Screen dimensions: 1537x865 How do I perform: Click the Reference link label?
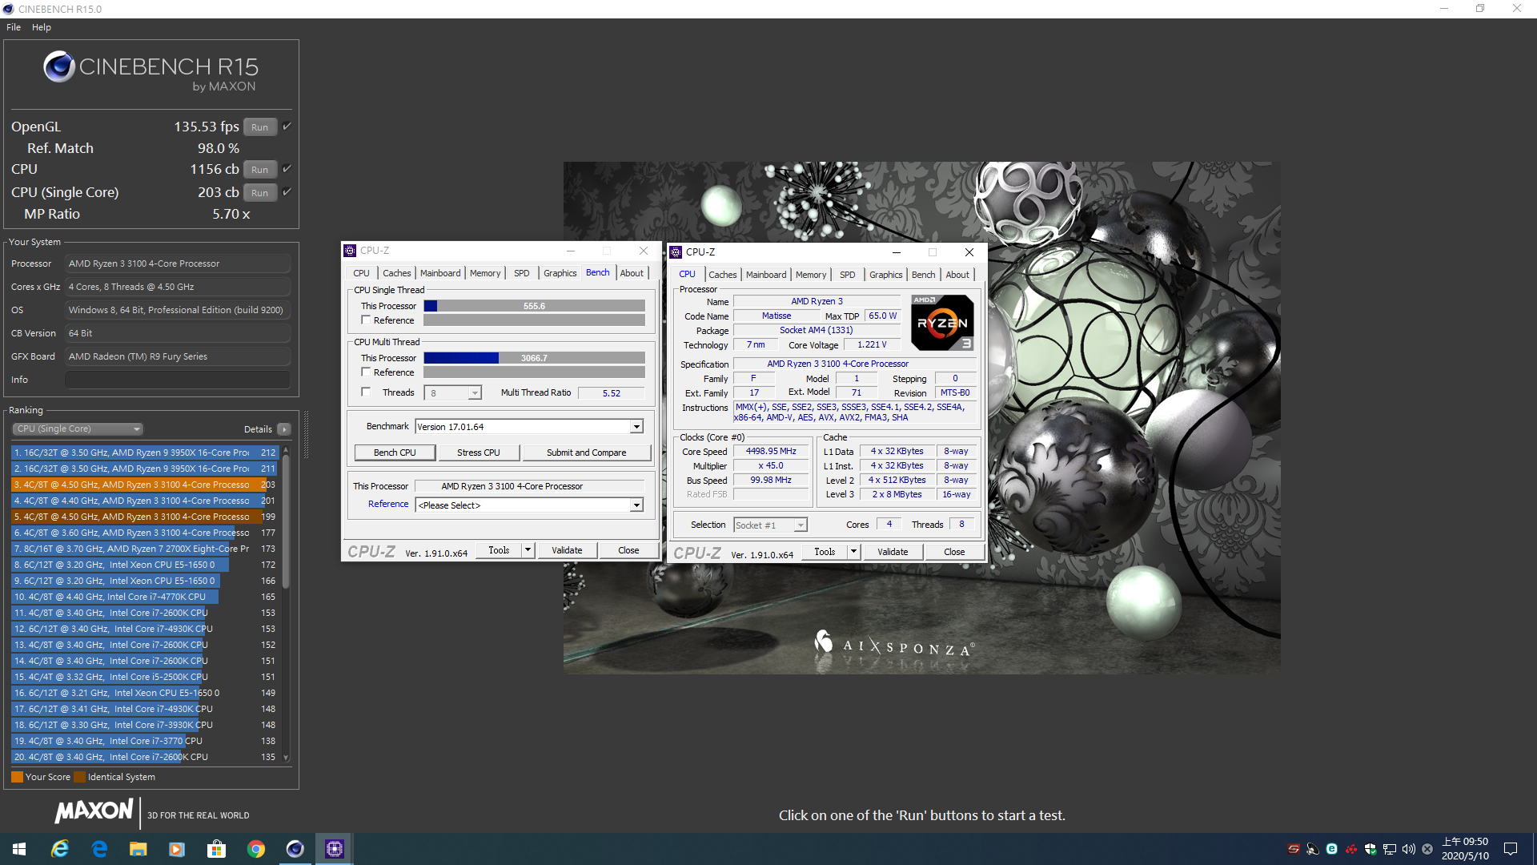pyautogui.click(x=388, y=504)
